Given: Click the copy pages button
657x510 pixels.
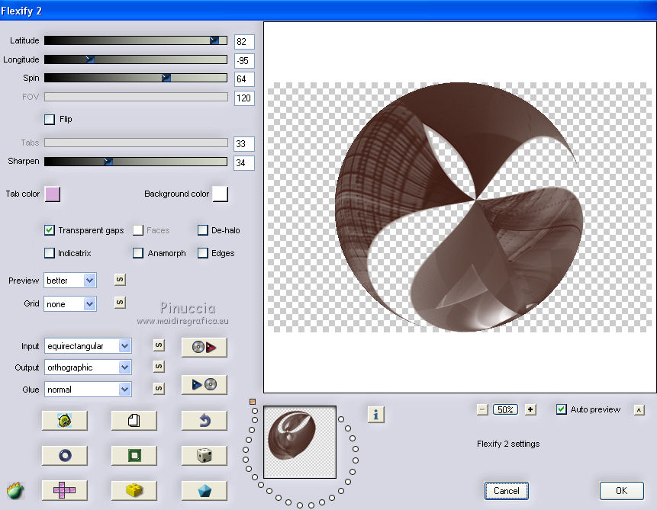Looking at the screenshot, I should pyautogui.click(x=134, y=420).
